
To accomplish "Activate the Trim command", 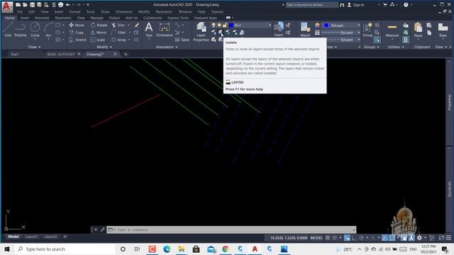I will (118, 25).
